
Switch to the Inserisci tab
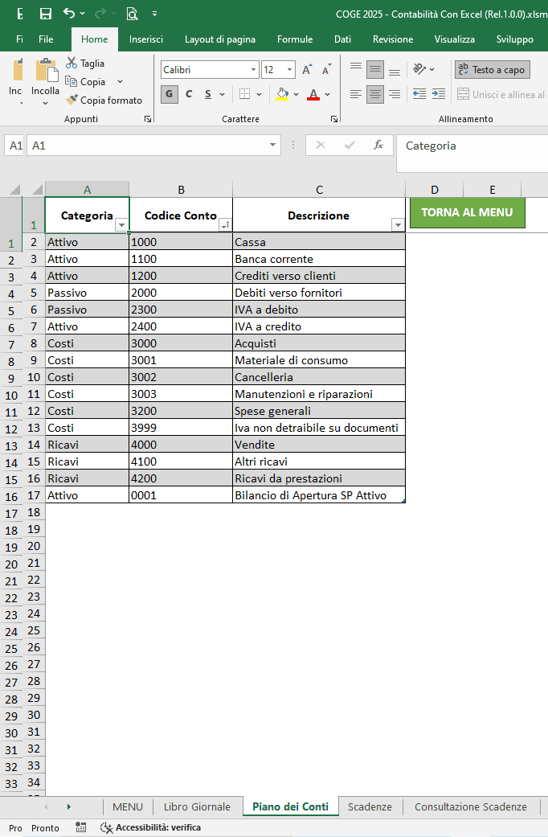tap(145, 39)
